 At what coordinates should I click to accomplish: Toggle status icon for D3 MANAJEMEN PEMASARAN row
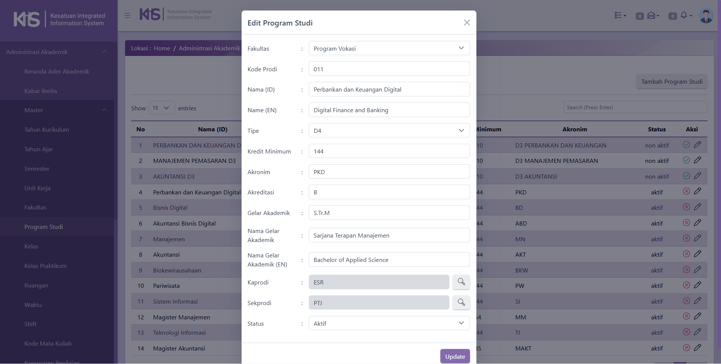click(x=686, y=160)
